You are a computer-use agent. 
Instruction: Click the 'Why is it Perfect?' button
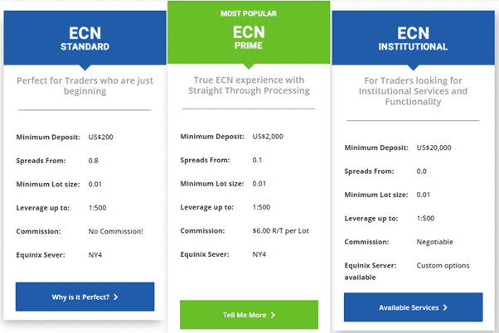pos(85,297)
